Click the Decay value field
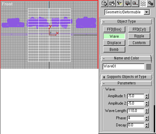Image resolution: width=156 pixels, height=134 pixels. (136, 125)
